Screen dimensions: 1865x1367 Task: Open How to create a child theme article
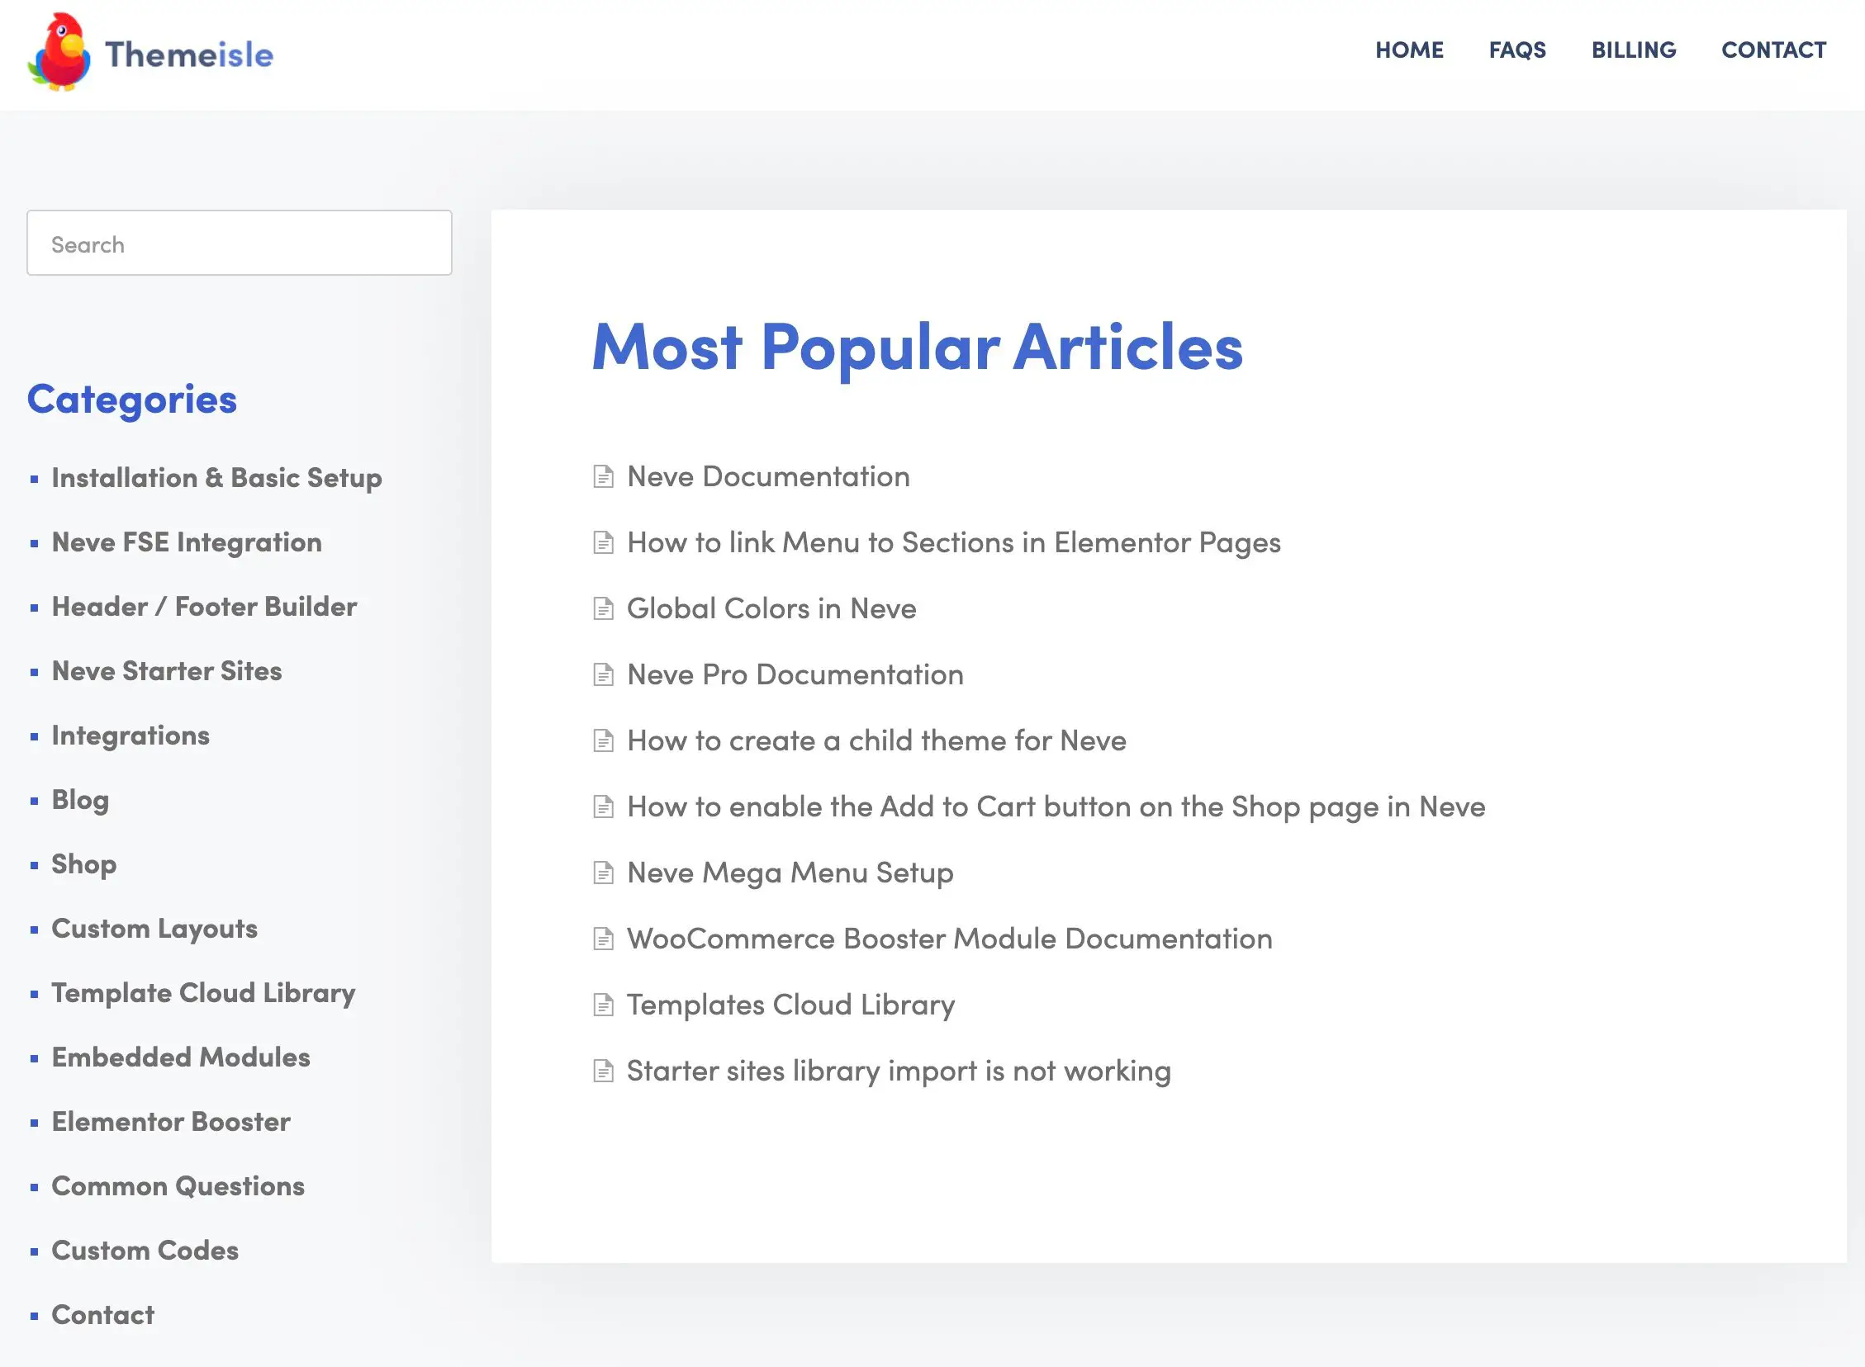876,741
